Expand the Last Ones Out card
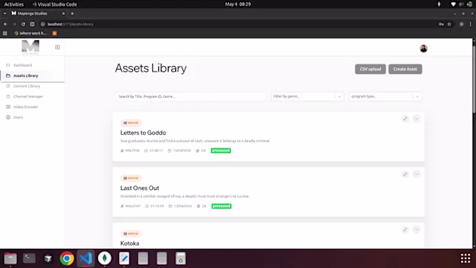The height and width of the screenshot is (268, 476). point(416,174)
